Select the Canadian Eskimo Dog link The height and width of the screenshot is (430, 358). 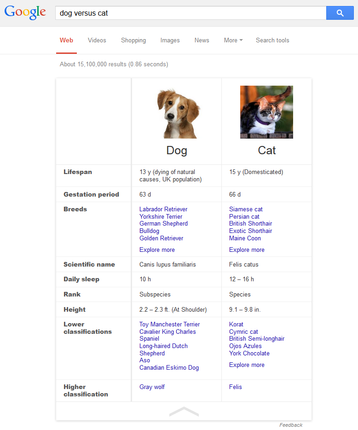click(169, 368)
